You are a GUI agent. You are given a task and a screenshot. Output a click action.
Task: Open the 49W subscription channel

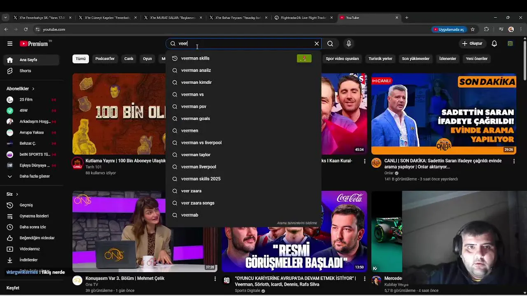click(31, 111)
